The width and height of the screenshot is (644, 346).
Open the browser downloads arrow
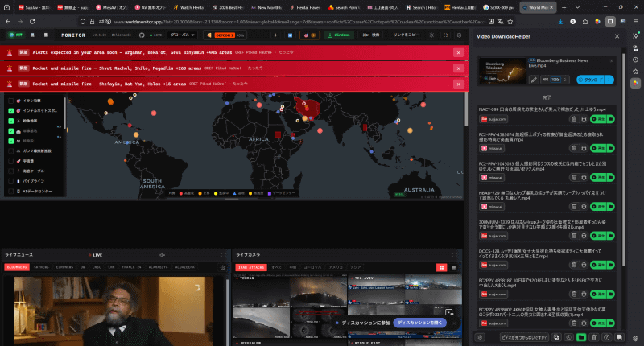(x=560, y=22)
